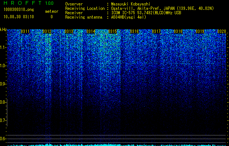This screenshot has height=146, width=229.
Task: Click the 0.8 kHz axis label
Action: pos(3,102)
